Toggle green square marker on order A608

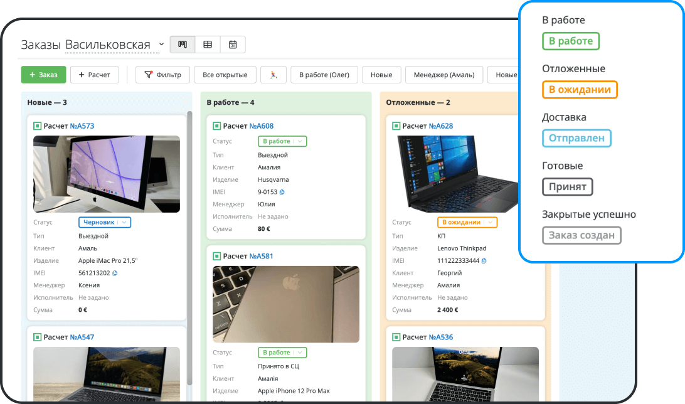(x=217, y=126)
